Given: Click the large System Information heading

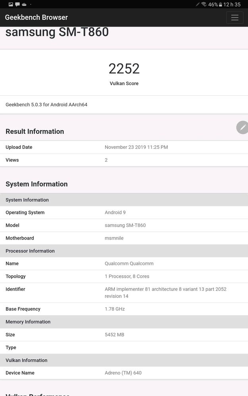Looking at the screenshot, I should tap(37, 184).
